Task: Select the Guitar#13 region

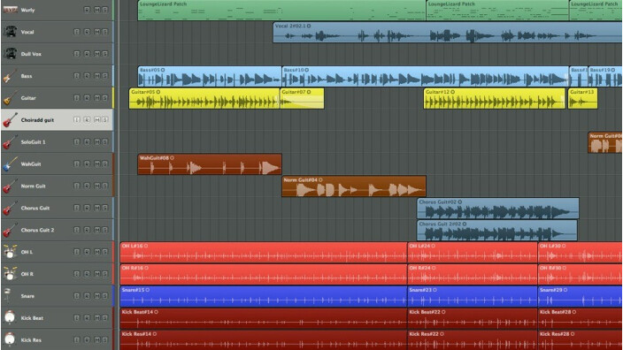Action: [582, 98]
